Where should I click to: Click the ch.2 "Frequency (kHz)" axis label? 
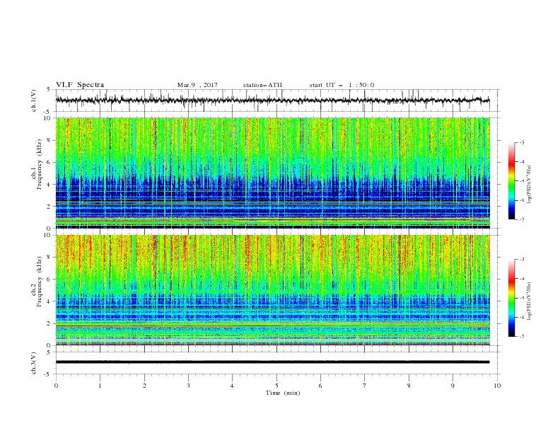pos(39,282)
